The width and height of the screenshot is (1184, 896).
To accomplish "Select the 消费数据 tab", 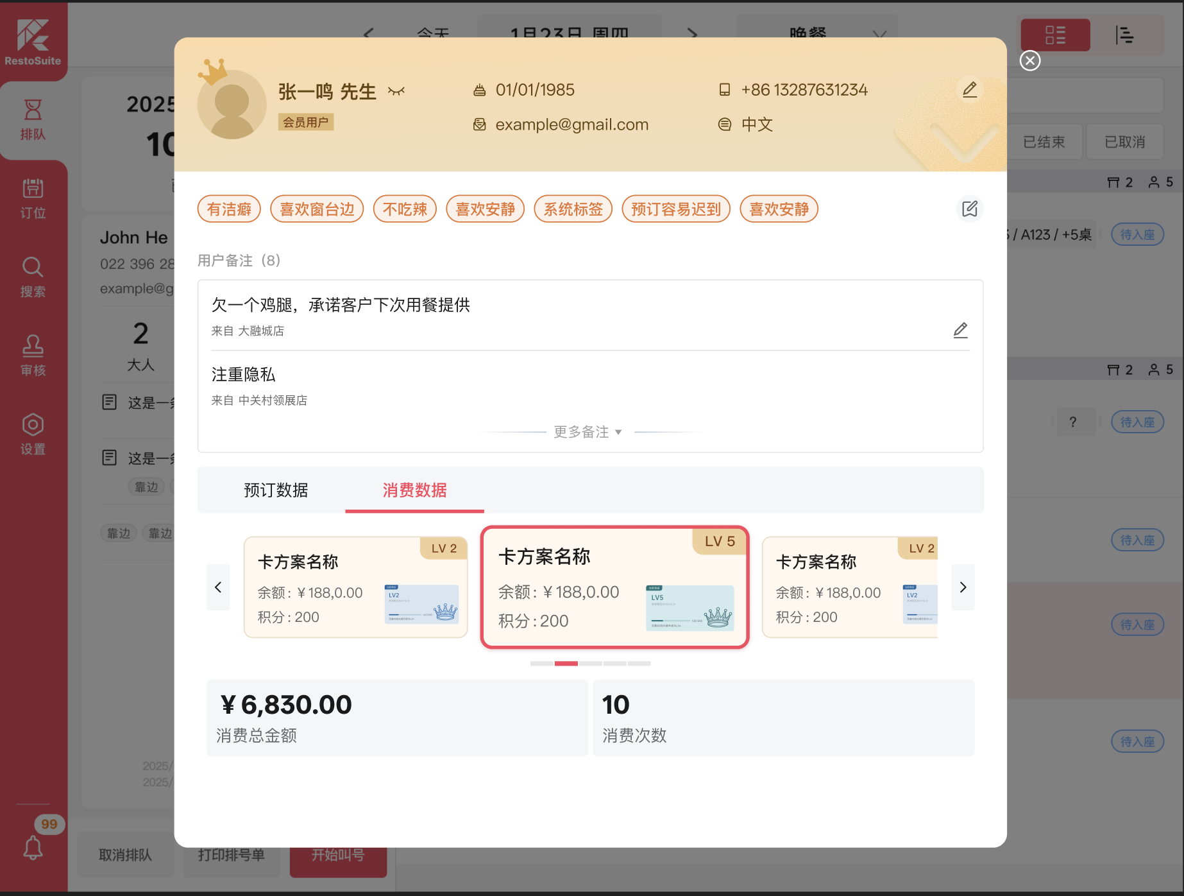I will pyautogui.click(x=414, y=490).
